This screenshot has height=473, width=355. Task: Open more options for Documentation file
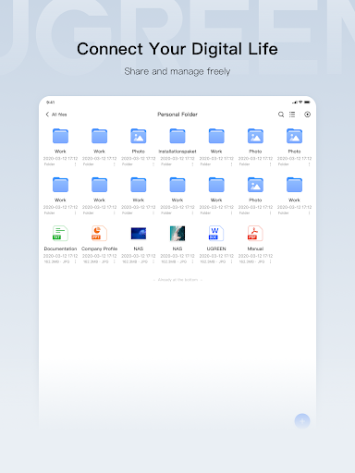click(x=75, y=261)
